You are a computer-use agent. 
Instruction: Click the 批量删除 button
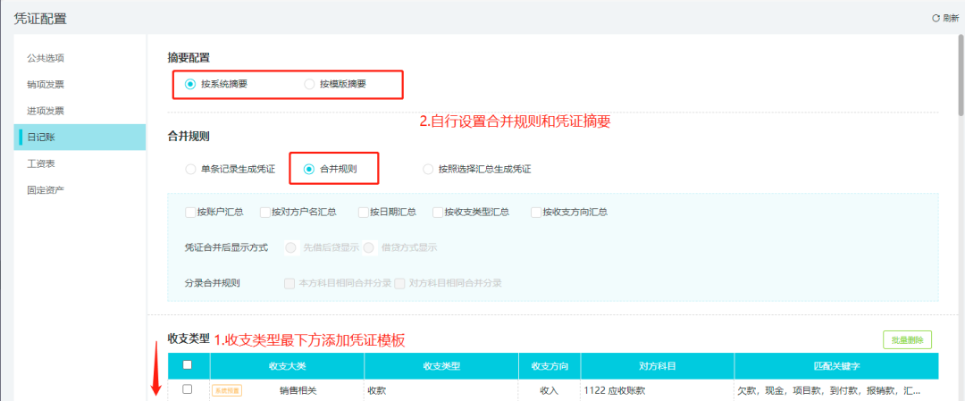[x=907, y=339]
